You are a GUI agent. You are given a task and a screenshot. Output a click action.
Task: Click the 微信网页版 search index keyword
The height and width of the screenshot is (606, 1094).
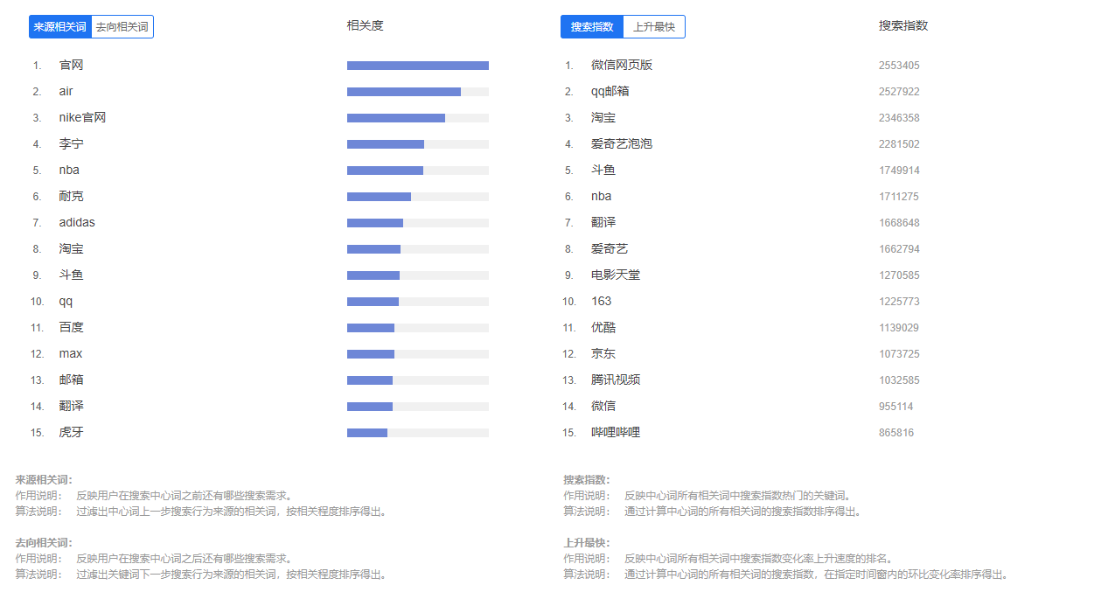click(621, 66)
